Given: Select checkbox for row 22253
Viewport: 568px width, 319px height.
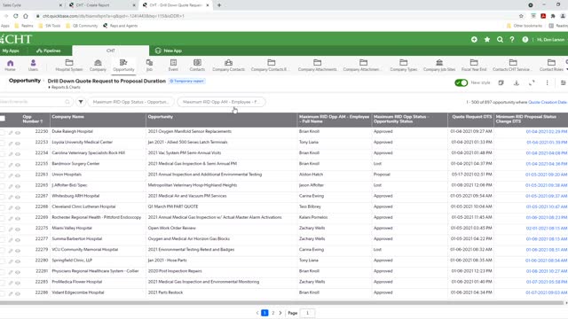Looking at the screenshot, I should click(x=2, y=144).
